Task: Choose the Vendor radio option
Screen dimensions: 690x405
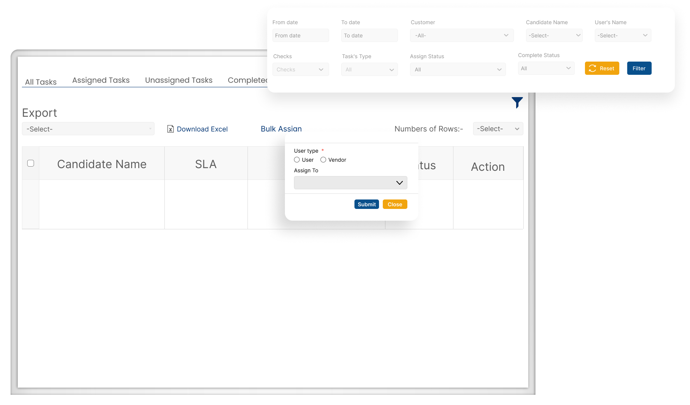Action: [323, 160]
